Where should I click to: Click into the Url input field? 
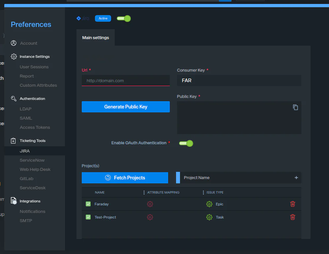click(126, 81)
